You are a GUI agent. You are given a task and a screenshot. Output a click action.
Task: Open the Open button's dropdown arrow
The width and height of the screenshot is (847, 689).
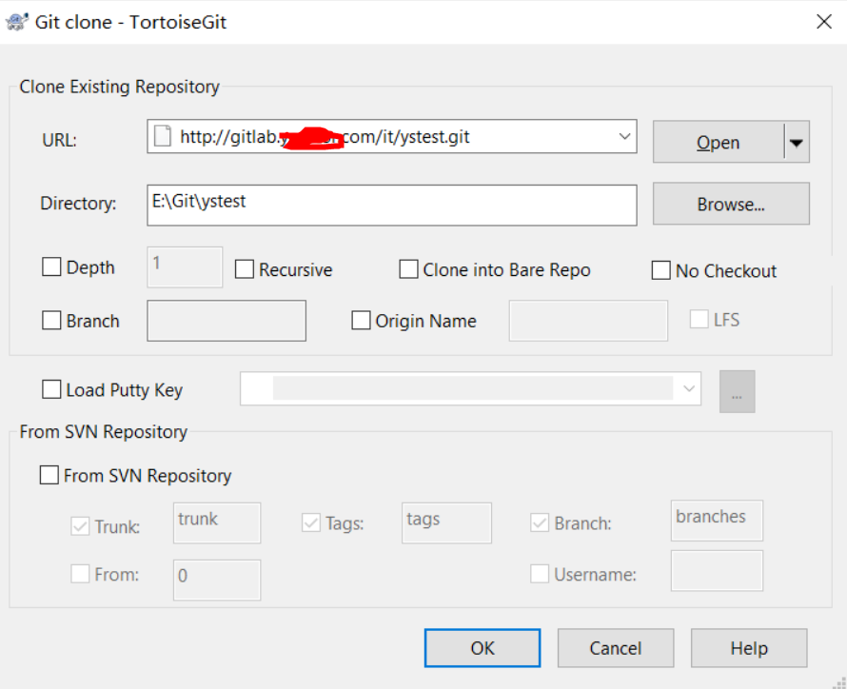(797, 142)
